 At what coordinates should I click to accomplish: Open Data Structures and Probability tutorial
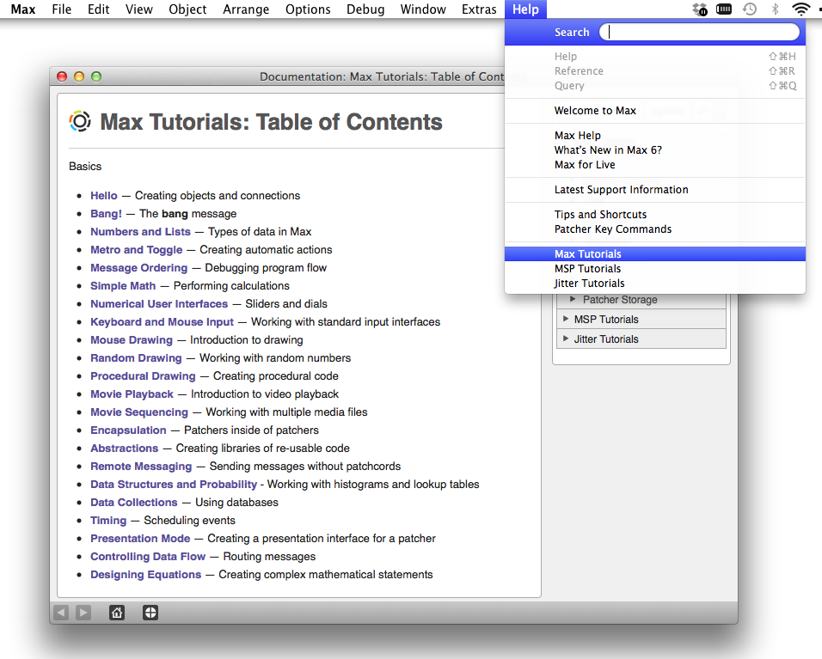[x=174, y=485]
